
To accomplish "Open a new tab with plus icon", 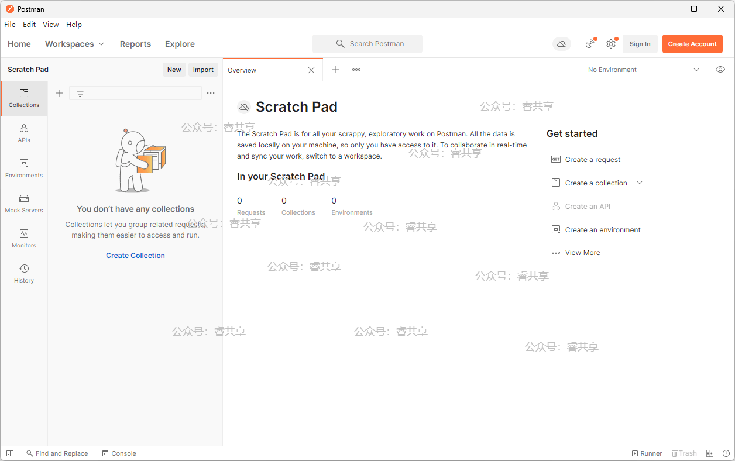I will click(335, 70).
